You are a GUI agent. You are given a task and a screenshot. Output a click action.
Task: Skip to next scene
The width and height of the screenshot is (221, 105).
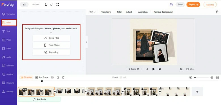pyautogui.click(x=160, y=69)
